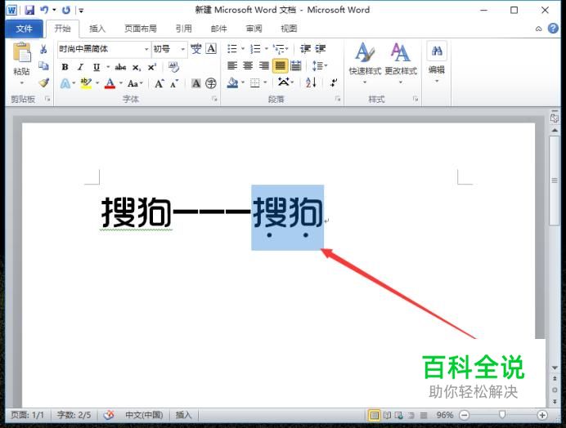Align text right
Screen dimensions: 566x428
(264, 65)
